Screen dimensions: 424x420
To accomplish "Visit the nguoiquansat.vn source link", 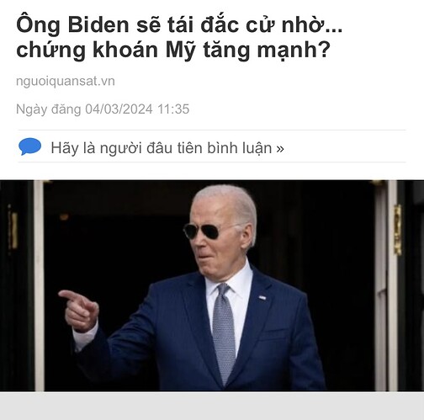I will [x=66, y=82].
